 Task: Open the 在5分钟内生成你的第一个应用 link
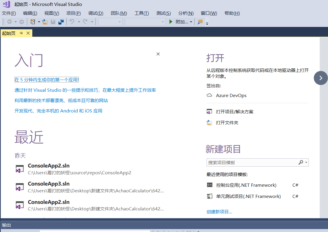point(46,79)
